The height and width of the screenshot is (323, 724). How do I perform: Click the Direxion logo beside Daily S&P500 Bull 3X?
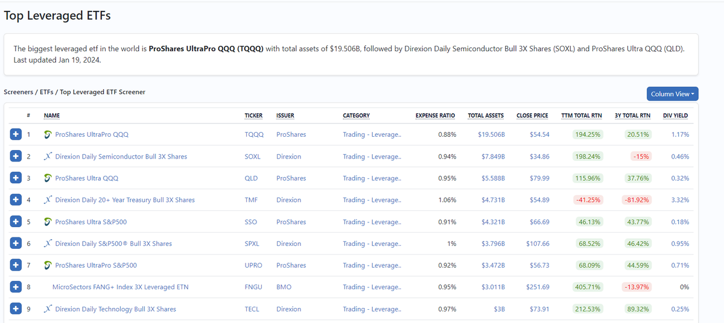[x=48, y=243]
